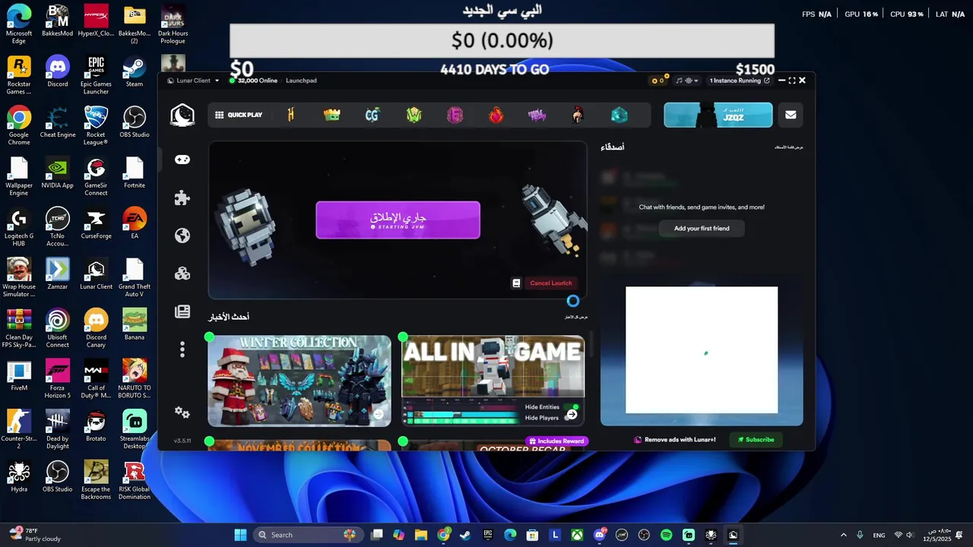Open File Explorer from the taskbar
973x547 pixels.
tap(421, 535)
